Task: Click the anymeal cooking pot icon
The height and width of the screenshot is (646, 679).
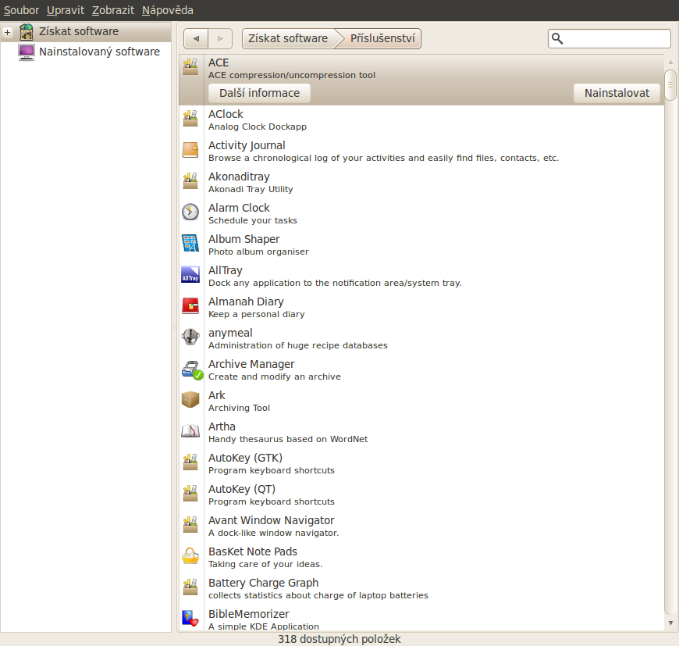Action: click(190, 337)
